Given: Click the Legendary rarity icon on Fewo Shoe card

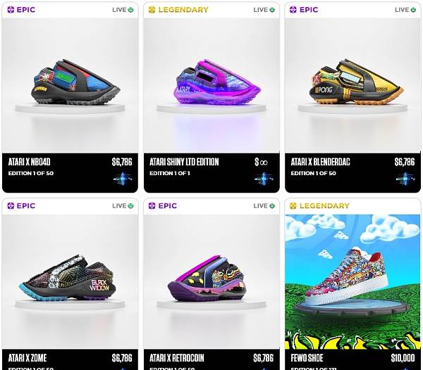Looking at the screenshot, I should coord(293,206).
